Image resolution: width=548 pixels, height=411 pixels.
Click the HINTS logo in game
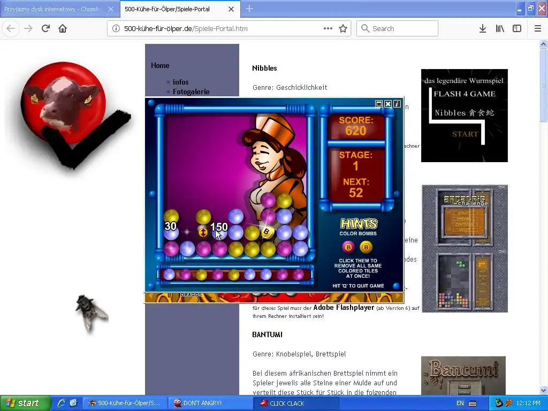359,223
